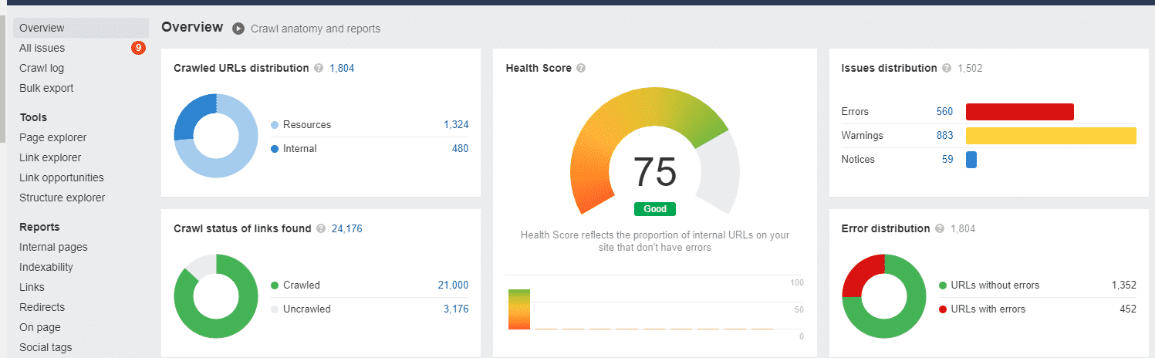
Task: Open Link opportunities tool
Action: pyautogui.click(x=61, y=177)
